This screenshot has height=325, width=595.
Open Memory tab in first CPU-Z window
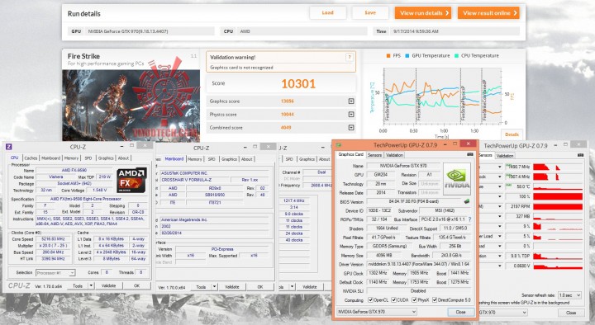[71, 158]
